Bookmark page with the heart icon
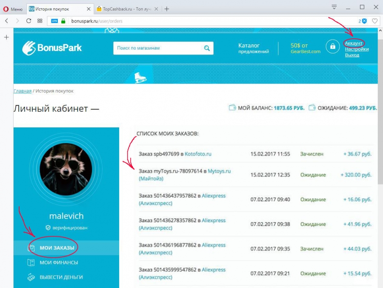Screen dimensions: 383x288 click(374, 21)
